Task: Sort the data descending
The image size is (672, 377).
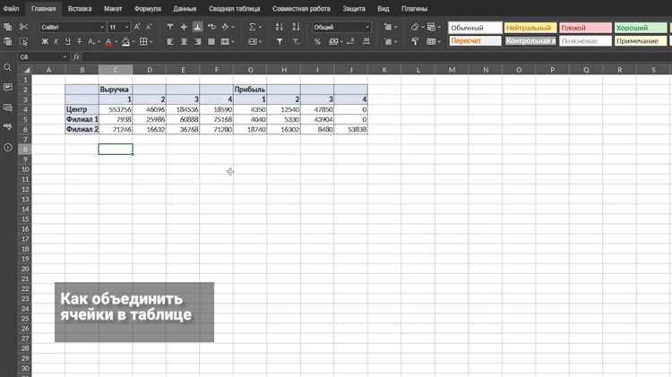Action: [x=297, y=27]
